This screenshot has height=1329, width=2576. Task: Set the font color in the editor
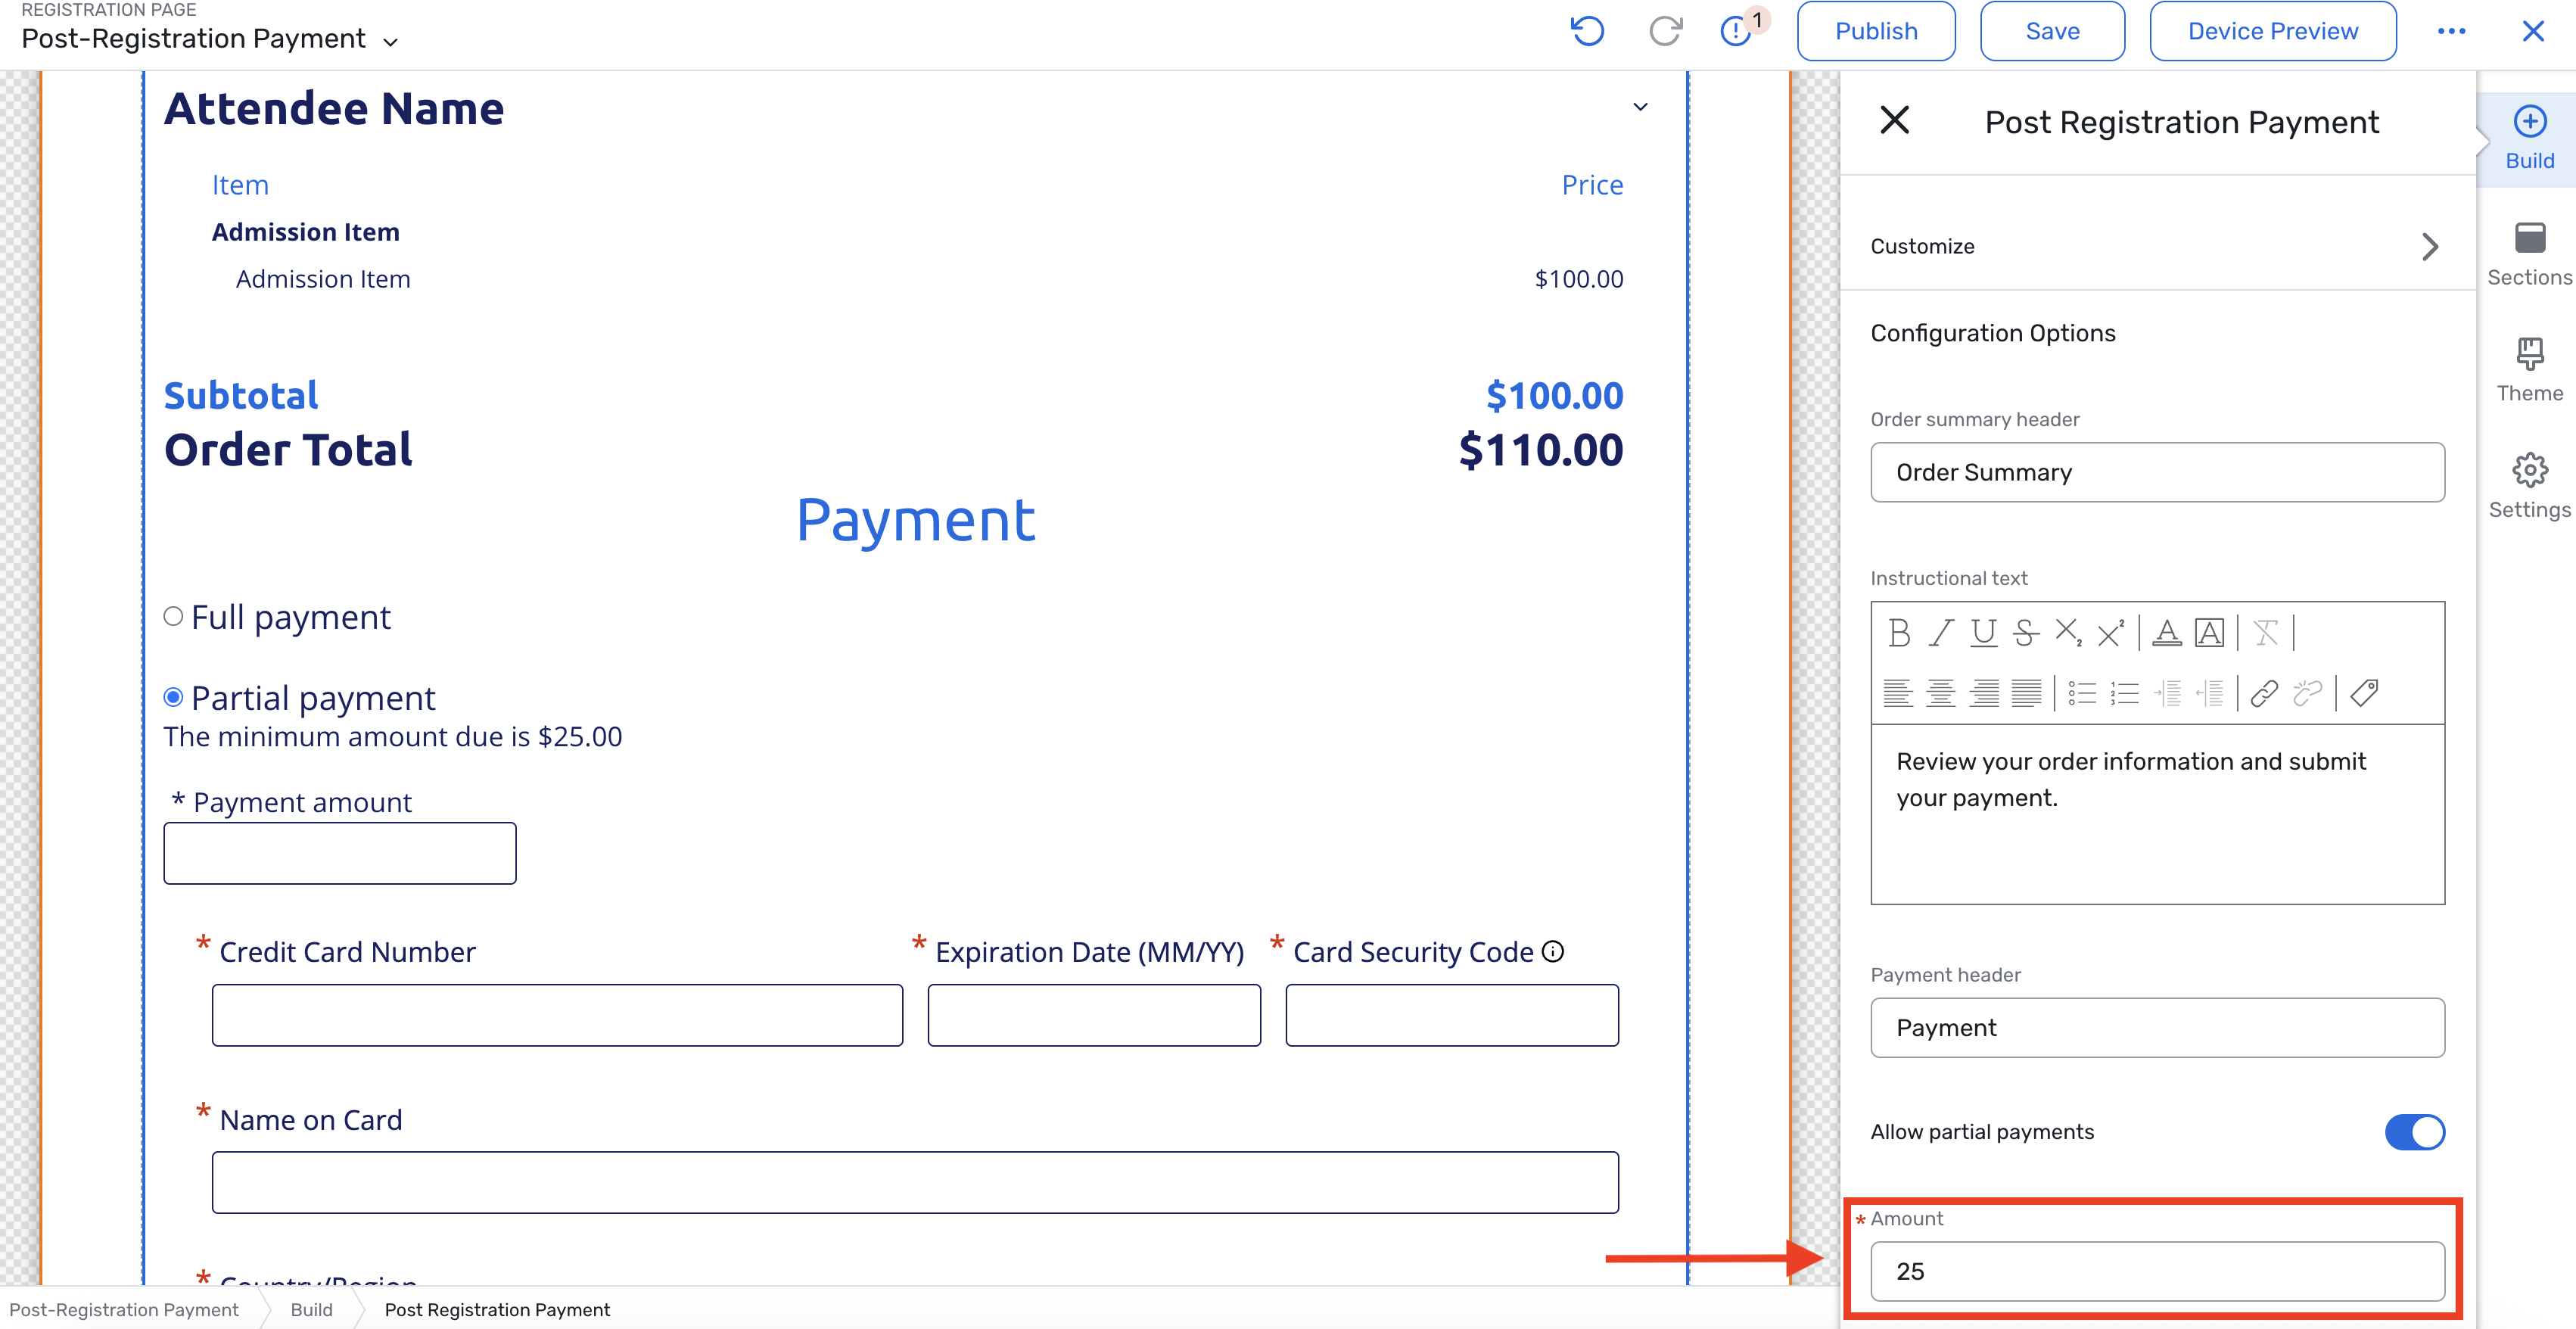(x=2166, y=633)
